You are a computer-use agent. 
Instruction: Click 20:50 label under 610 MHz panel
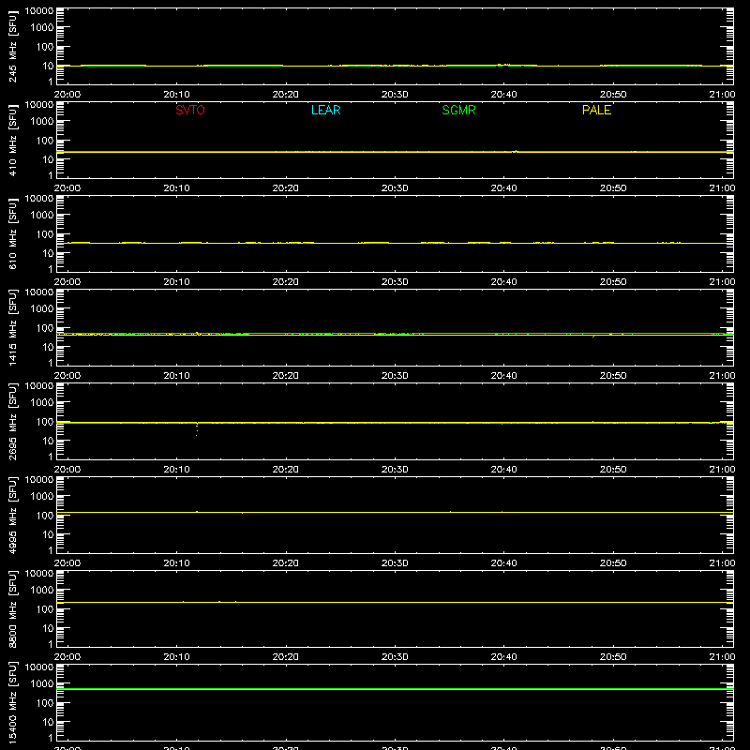(613, 282)
